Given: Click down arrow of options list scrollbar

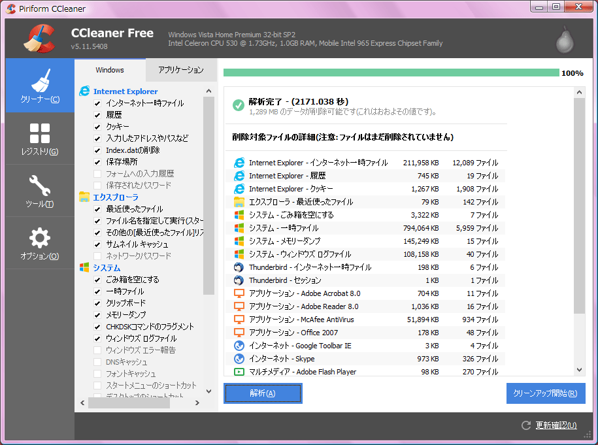Looking at the screenshot, I should coord(208,391).
